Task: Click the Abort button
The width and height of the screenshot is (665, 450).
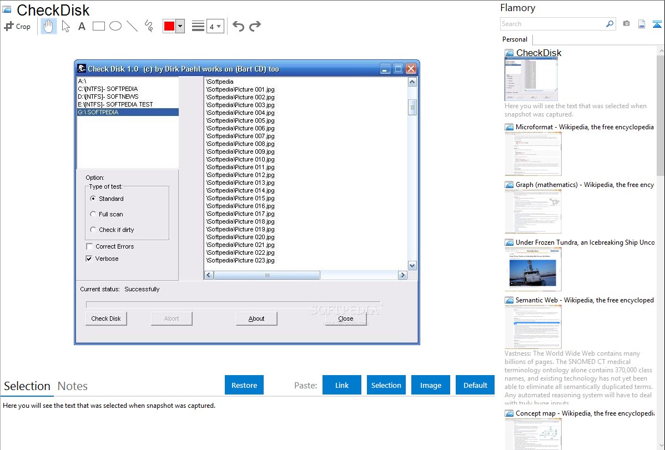Action: point(172,318)
